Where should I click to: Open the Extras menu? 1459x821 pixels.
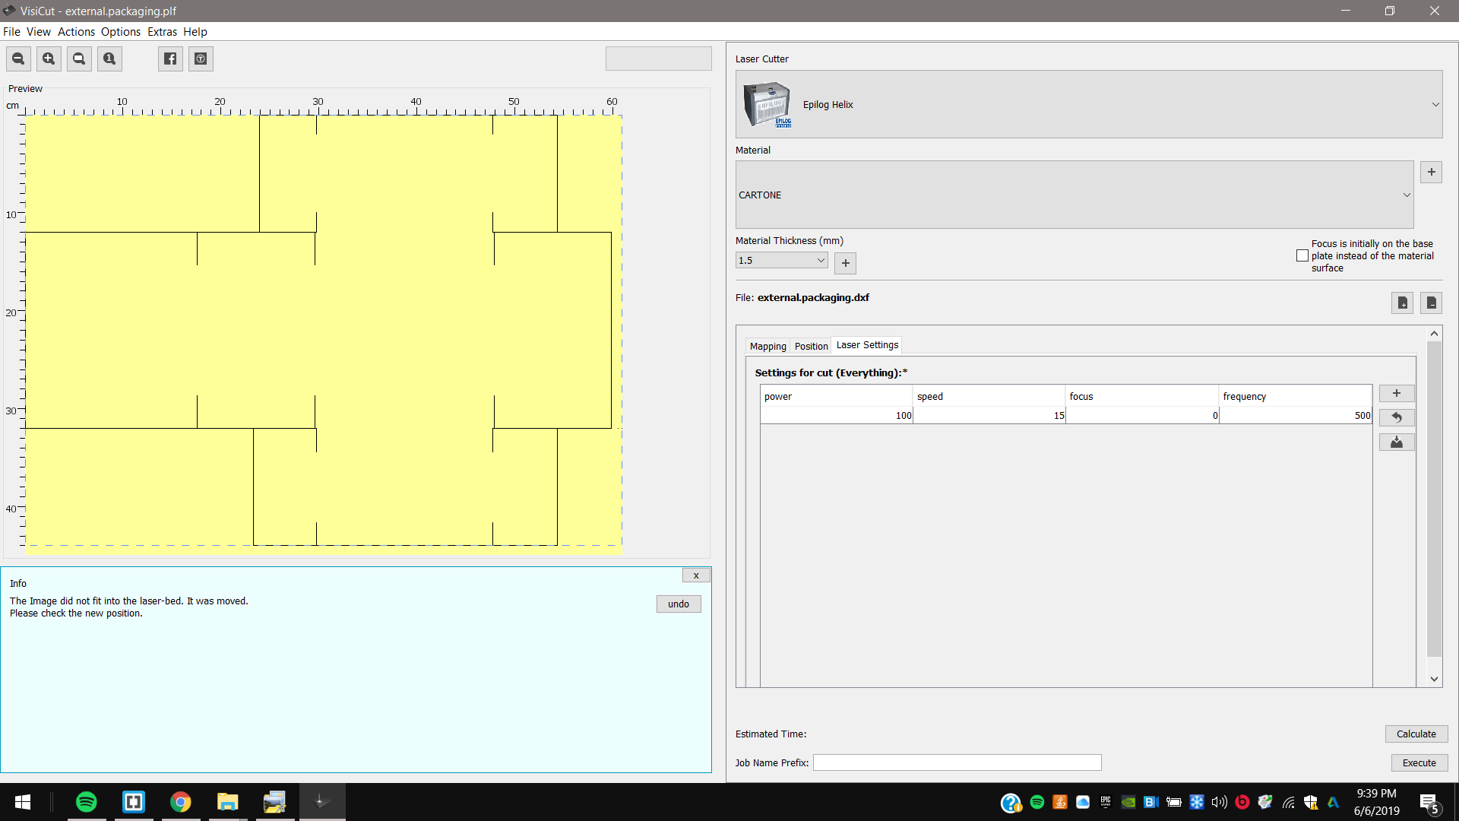tap(162, 32)
